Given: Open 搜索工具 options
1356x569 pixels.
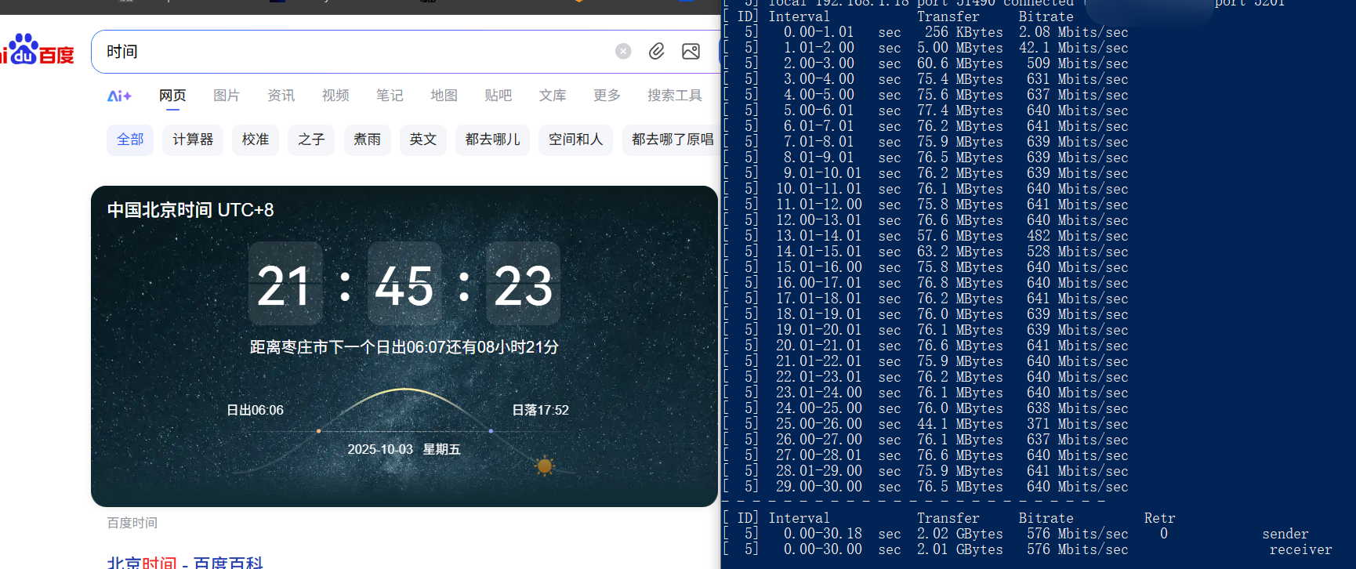Looking at the screenshot, I should [674, 96].
